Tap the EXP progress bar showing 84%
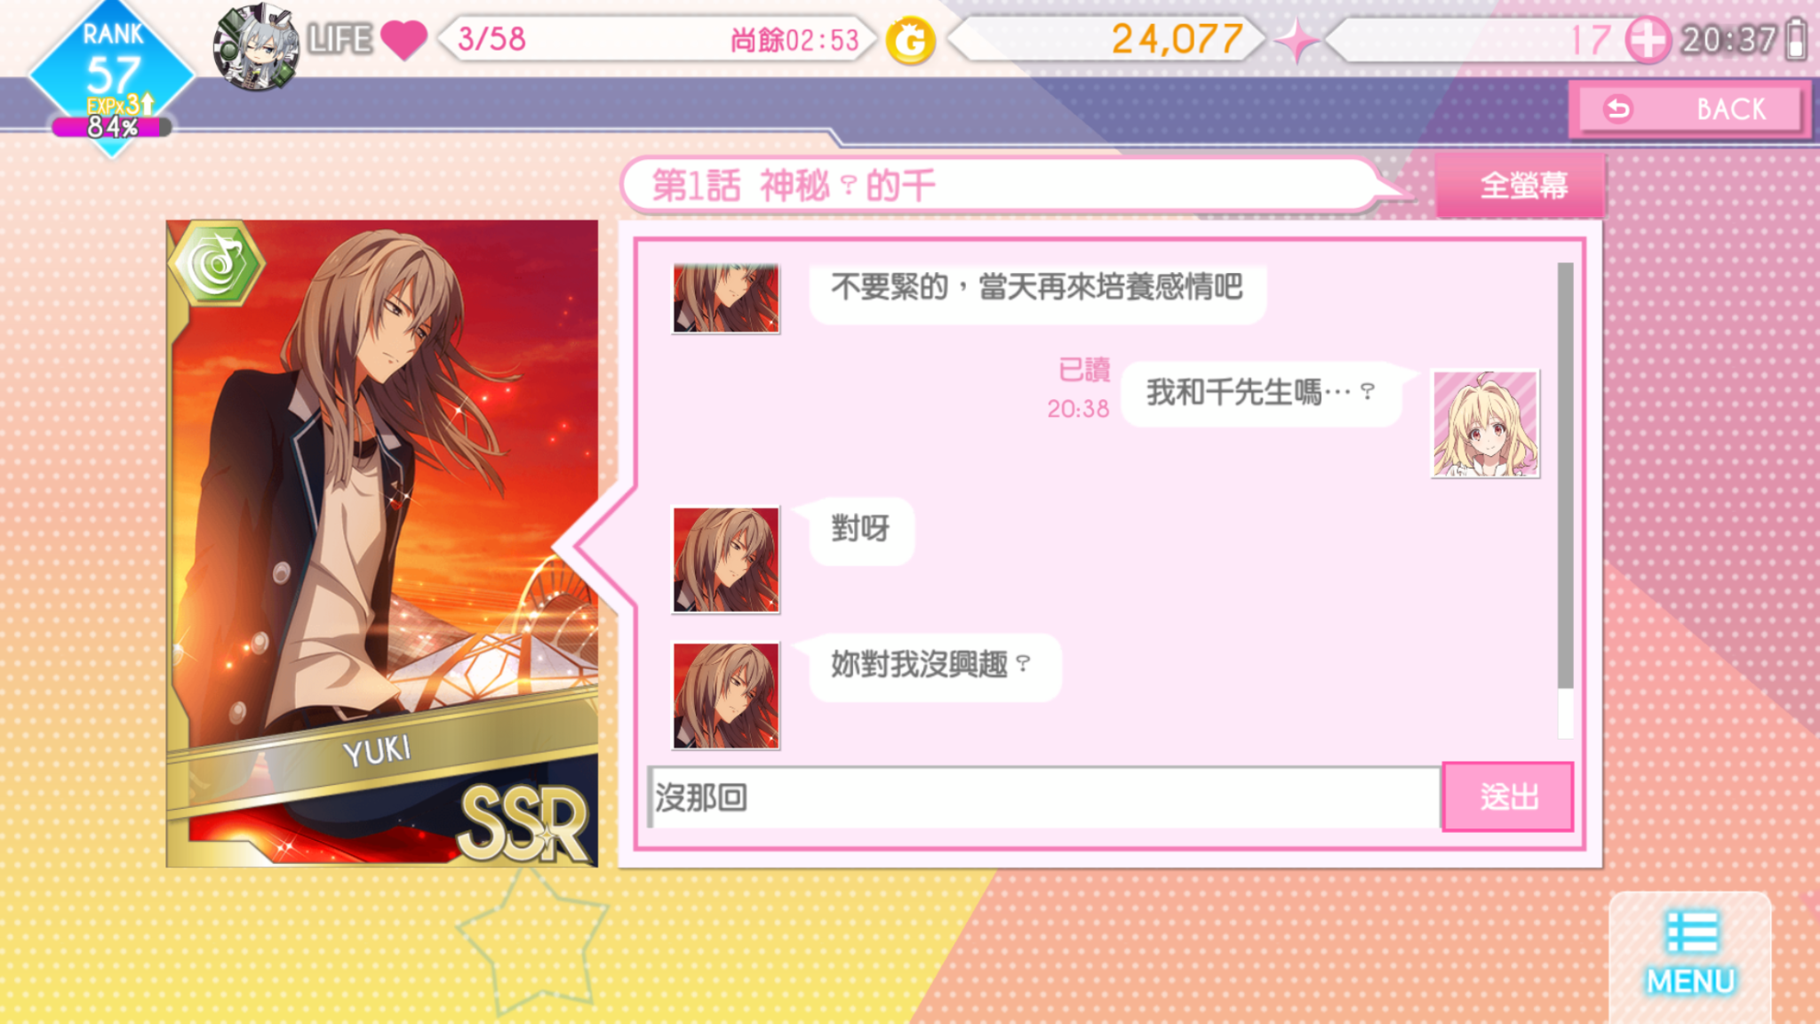The width and height of the screenshot is (1820, 1024). pyautogui.click(x=111, y=127)
